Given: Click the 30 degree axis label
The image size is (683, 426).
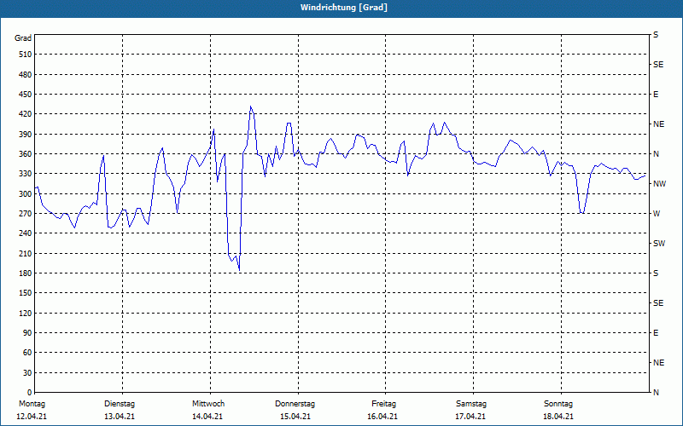Looking at the screenshot, I should click(27, 373).
